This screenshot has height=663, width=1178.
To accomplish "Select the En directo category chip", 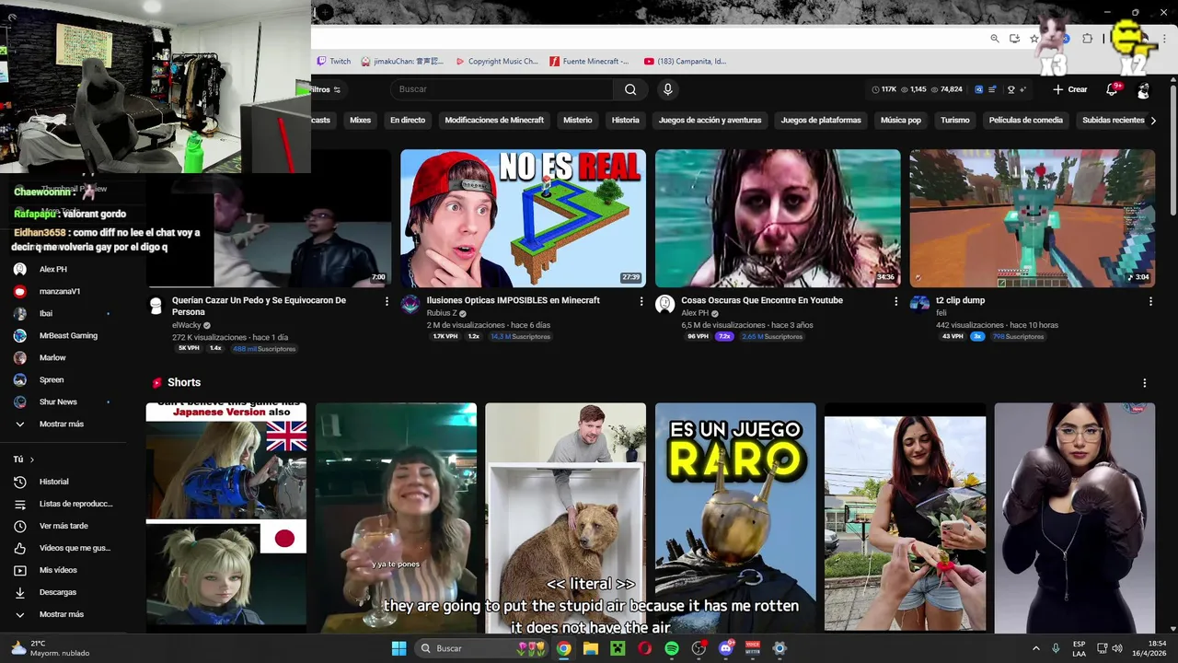I will coord(408,120).
